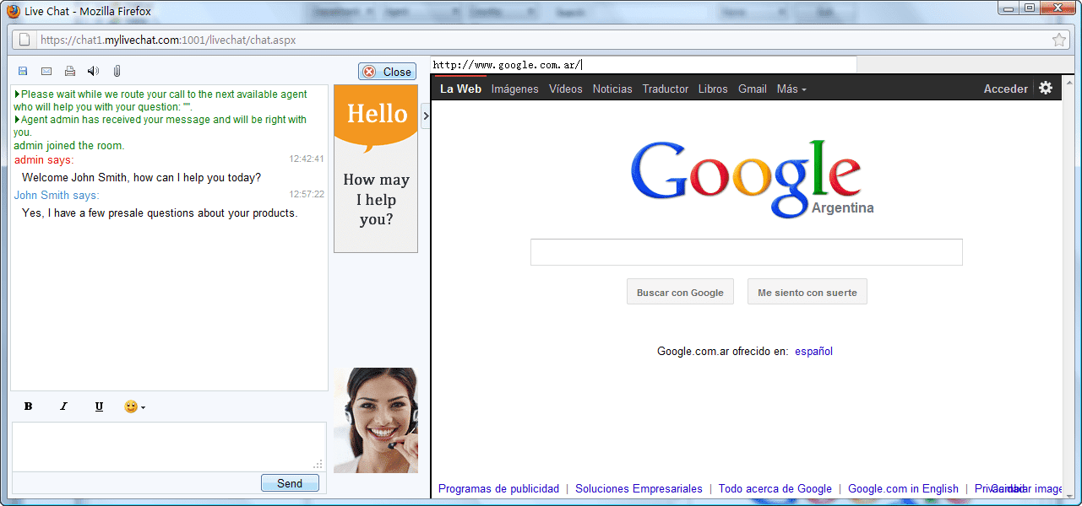Viewport: 1082px width, 506px height.
Task: Select timestamp 12:57:22
Action: 307,194
